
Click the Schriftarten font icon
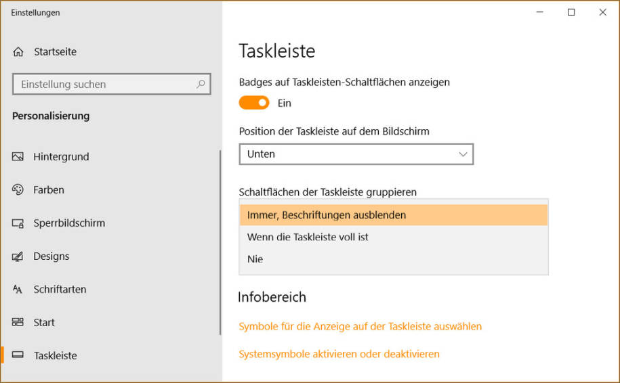[x=18, y=290]
